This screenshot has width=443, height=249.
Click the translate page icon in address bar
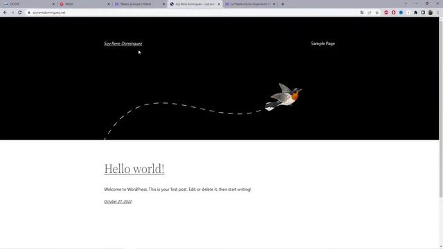[x=362, y=12]
